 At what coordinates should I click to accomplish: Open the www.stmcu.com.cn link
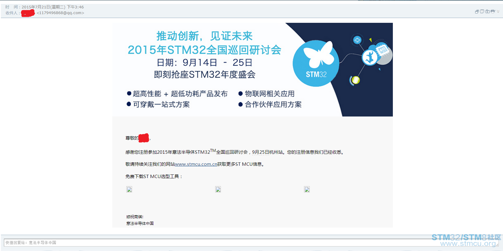click(x=196, y=164)
